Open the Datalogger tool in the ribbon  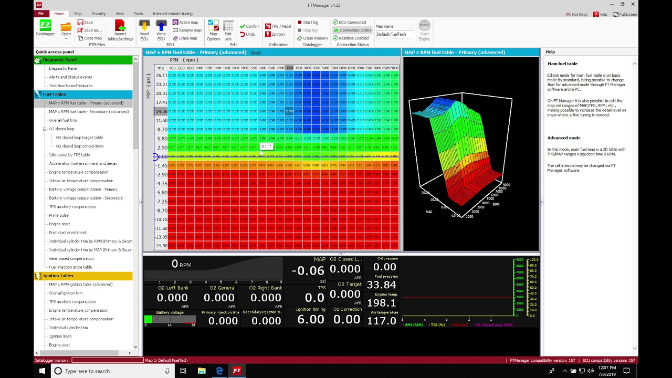point(45,29)
